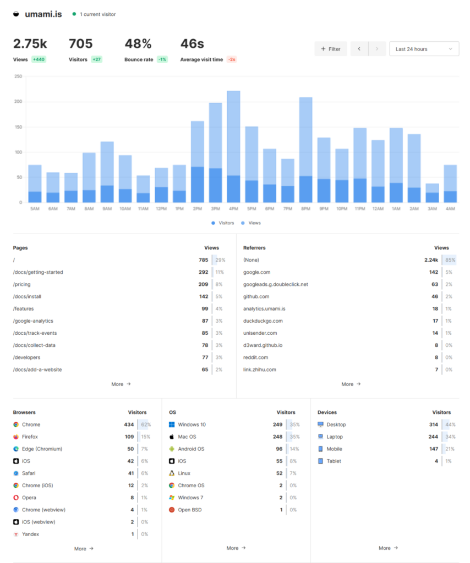
Task: Click the umami logo icon
Action: (x=16, y=14)
